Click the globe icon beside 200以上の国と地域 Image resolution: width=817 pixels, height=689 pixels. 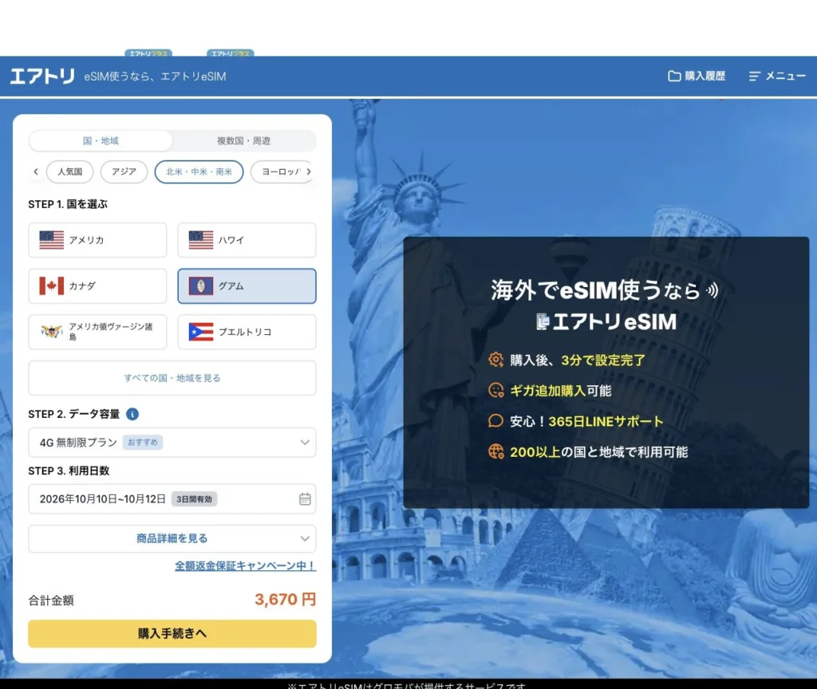[x=495, y=451]
